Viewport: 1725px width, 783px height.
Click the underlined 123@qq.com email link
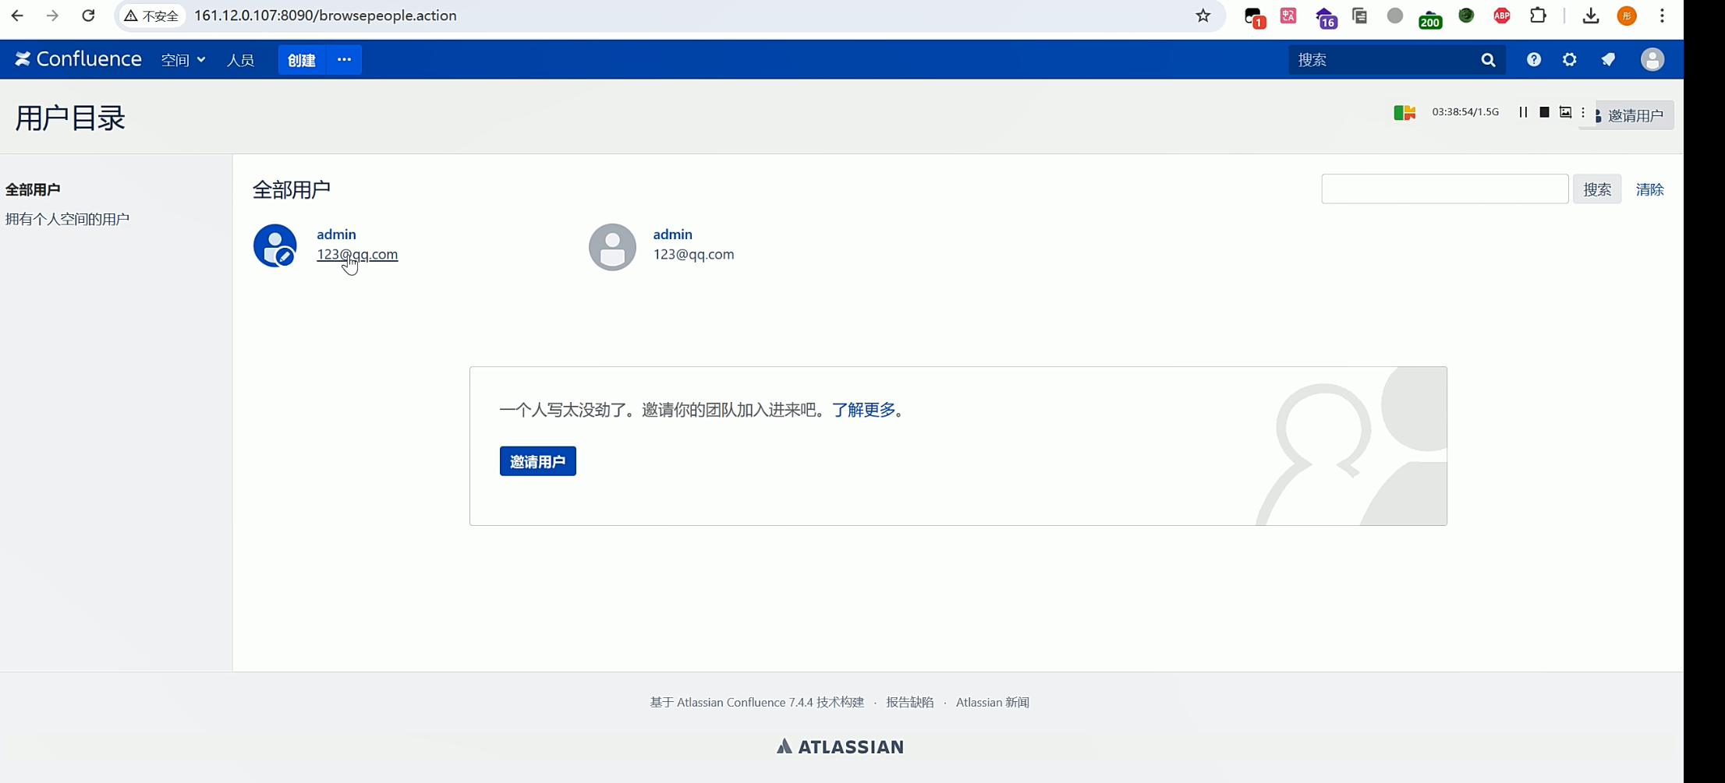coord(357,254)
